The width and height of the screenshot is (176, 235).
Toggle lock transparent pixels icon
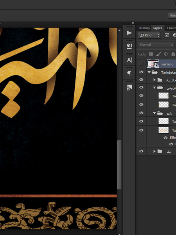tap(151, 54)
